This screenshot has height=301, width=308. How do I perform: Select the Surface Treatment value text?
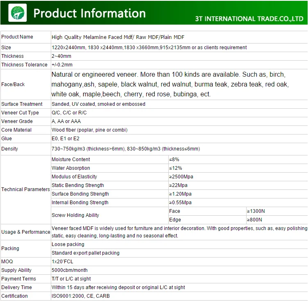click(x=98, y=104)
